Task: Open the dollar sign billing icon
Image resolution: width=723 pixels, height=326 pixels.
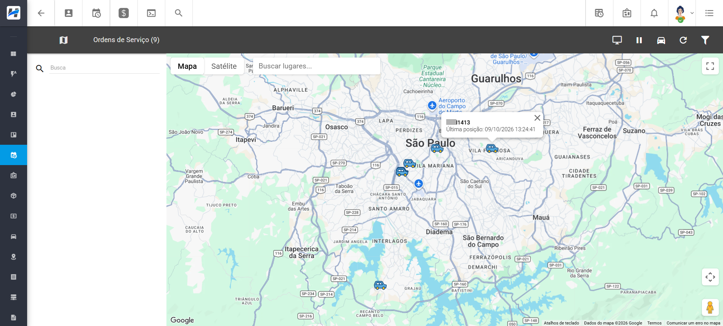Action: [x=124, y=13]
